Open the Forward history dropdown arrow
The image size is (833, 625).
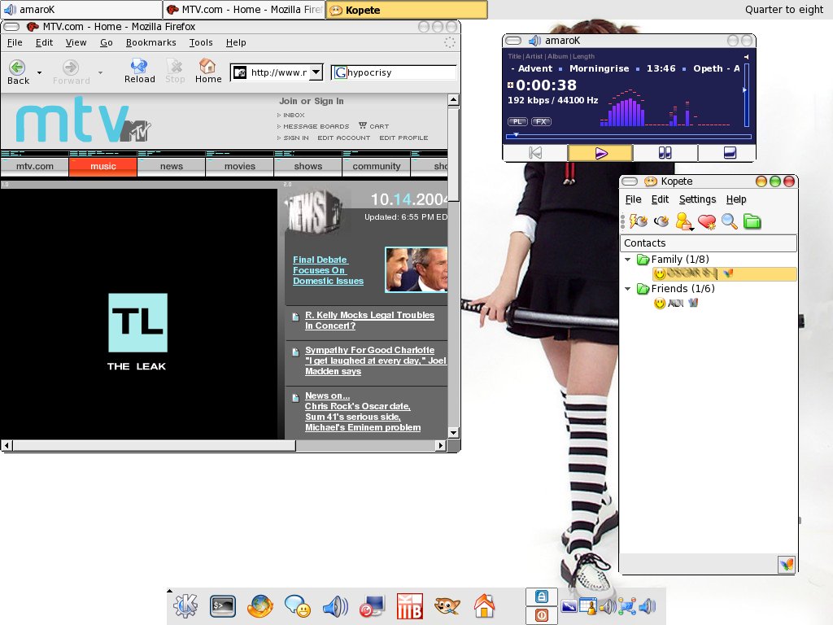tap(100, 72)
